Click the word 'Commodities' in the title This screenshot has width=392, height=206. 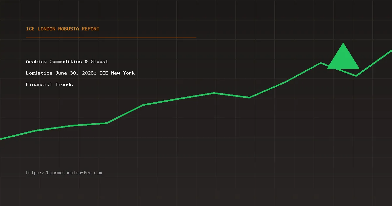(66, 61)
